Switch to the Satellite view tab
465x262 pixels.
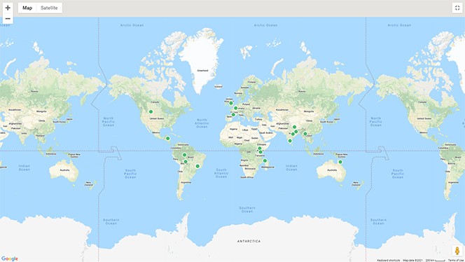[x=49, y=8]
